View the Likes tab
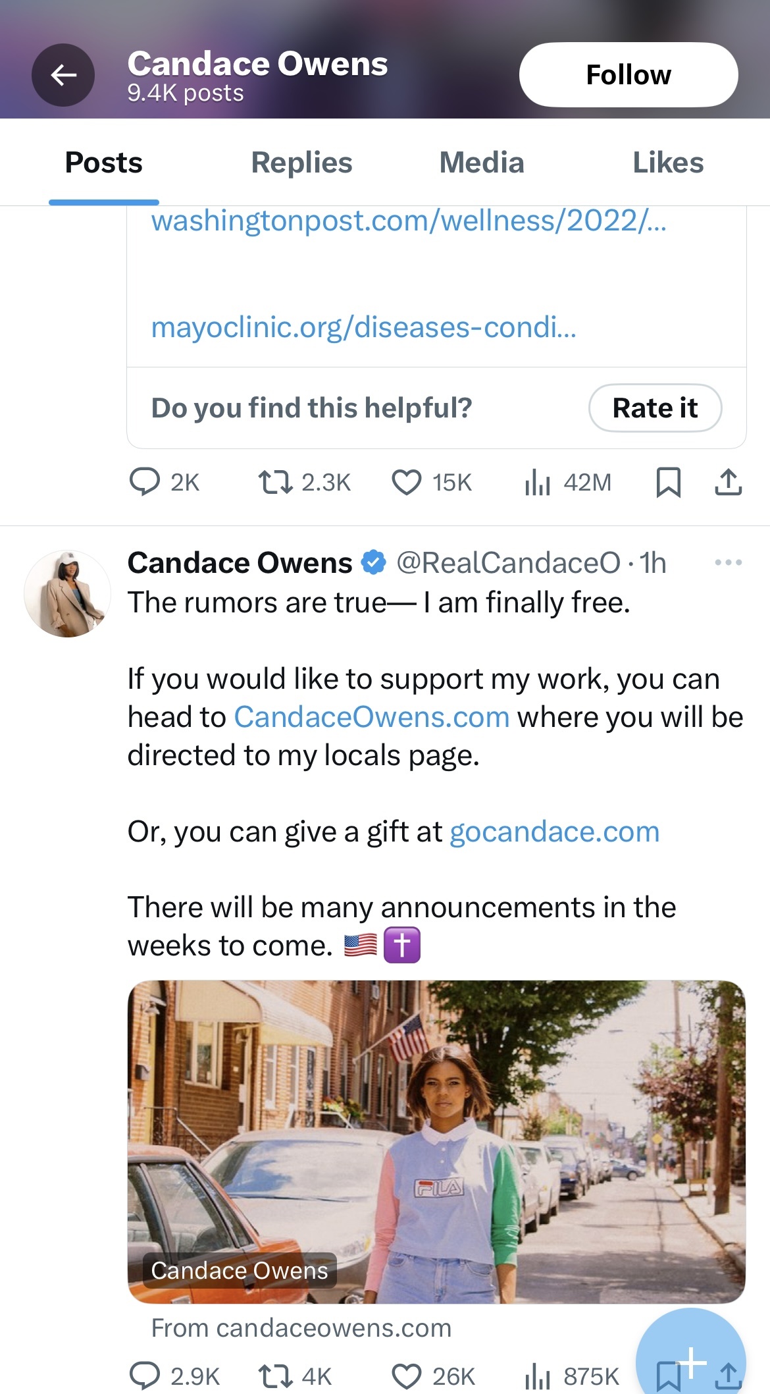The image size is (770, 1394). [x=668, y=163]
